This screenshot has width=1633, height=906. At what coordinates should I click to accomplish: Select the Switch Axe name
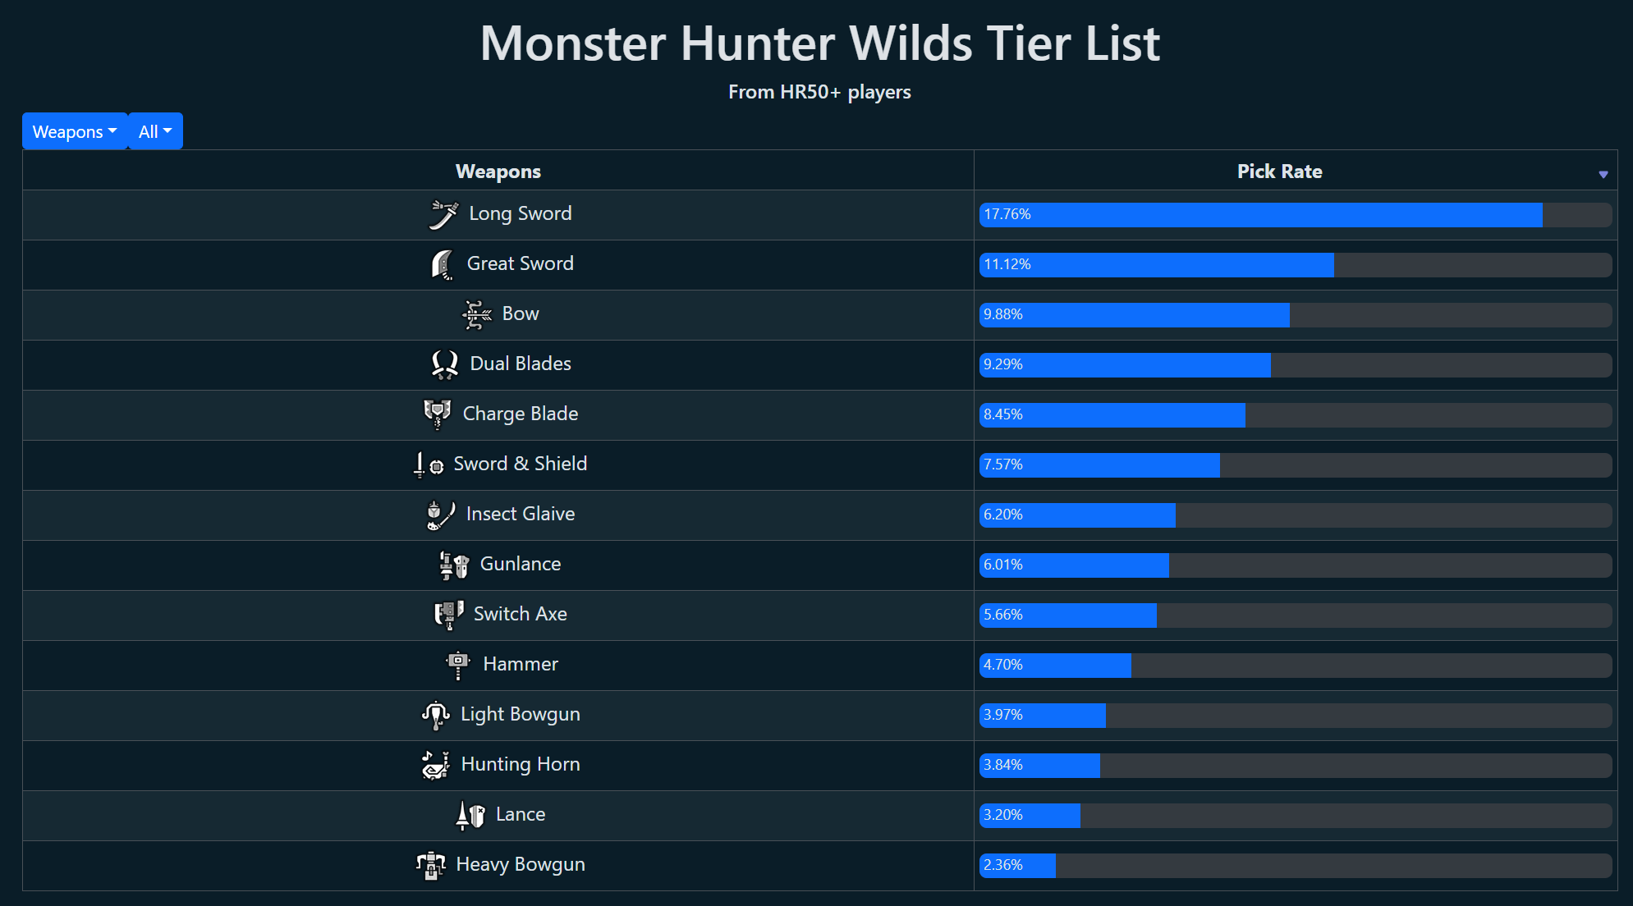521,614
